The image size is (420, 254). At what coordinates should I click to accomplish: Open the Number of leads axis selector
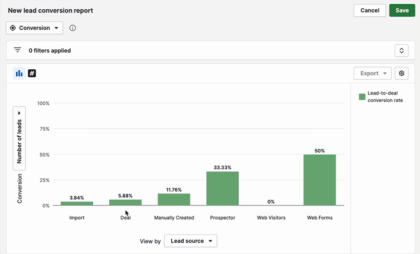point(19,138)
